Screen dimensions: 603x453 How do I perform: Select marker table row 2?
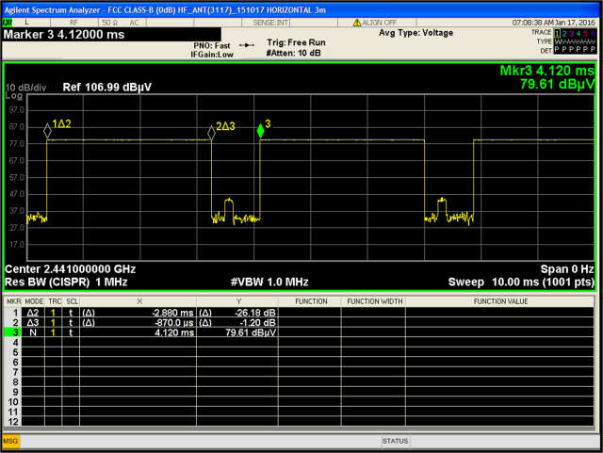(x=299, y=323)
